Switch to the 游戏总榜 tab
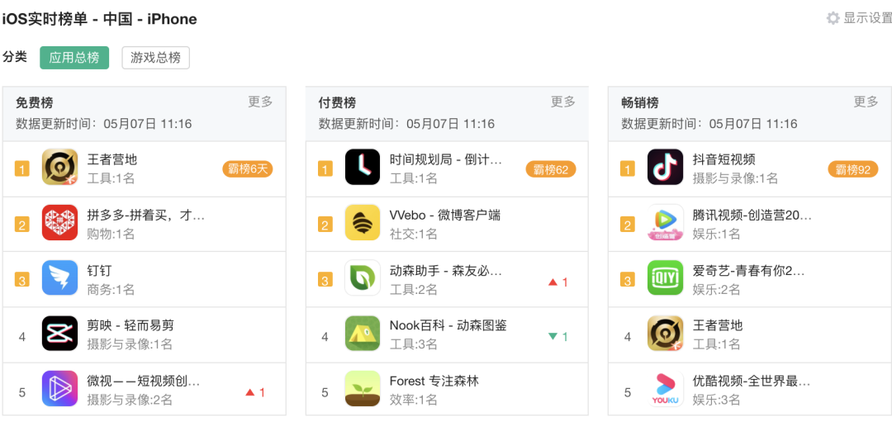The height and width of the screenshot is (422, 892). (156, 58)
